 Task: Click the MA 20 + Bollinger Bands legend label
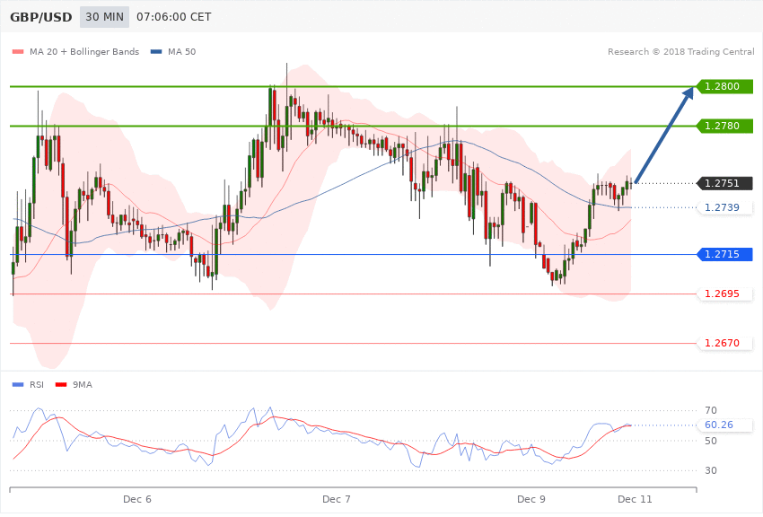click(84, 51)
